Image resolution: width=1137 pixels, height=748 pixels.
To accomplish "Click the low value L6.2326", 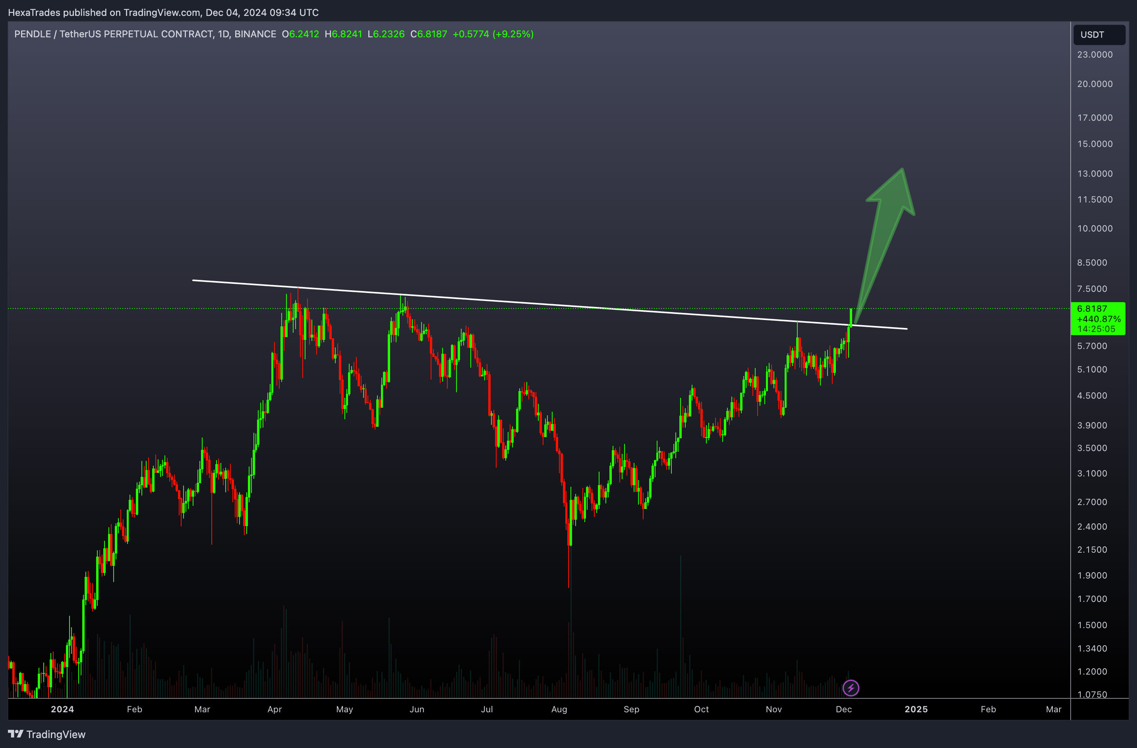I will tap(386, 34).
